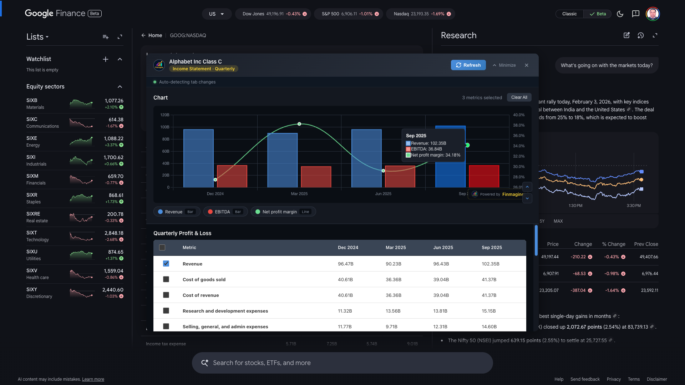This screenshot has width=685, height=385.
Task: Uncheck the Revenue metric checkbox
Action: (166, 264)
